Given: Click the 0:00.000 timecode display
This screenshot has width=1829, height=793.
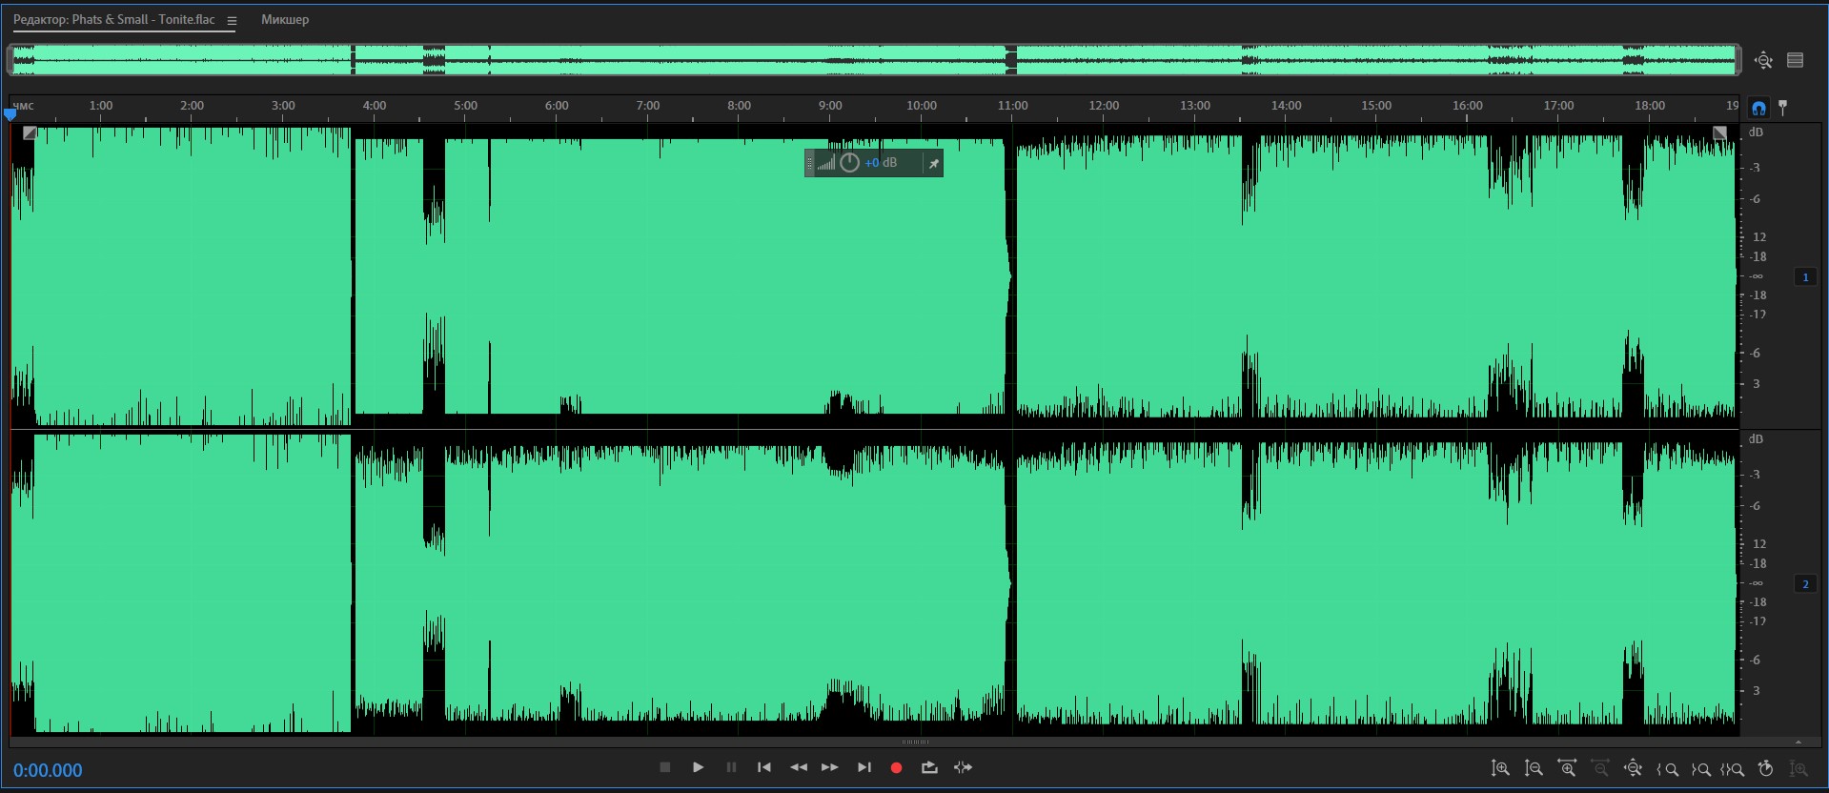Looking at the screenshot, I should (48, 770).
